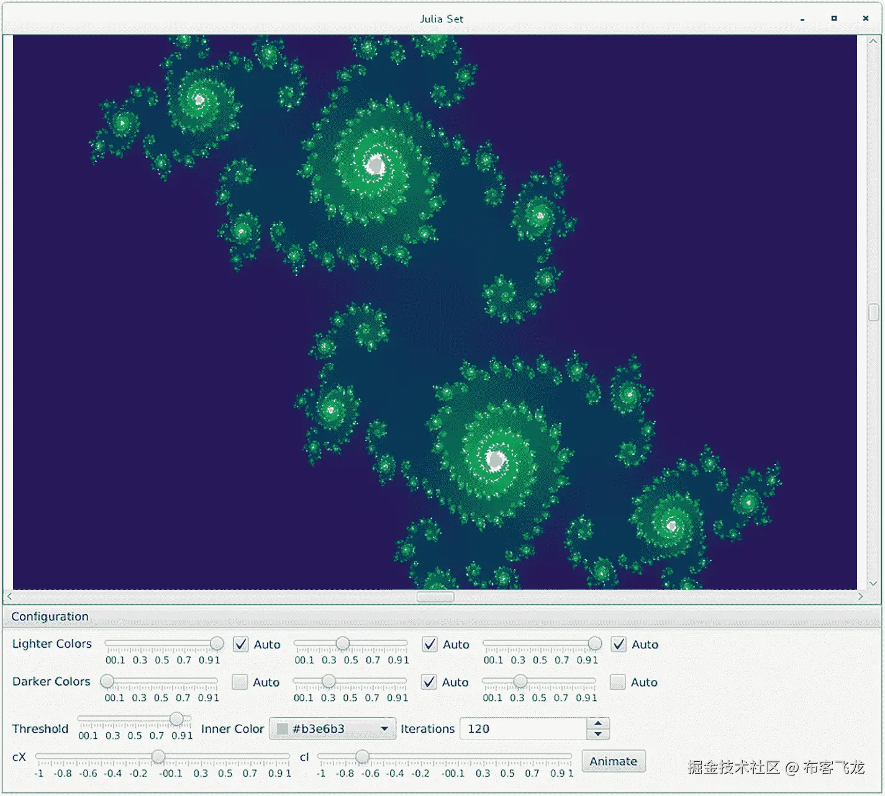Screen dimensions: 885x796
Task: Uncheck the second Lighter Colors Auto box
Action: (x=429, y=645)
